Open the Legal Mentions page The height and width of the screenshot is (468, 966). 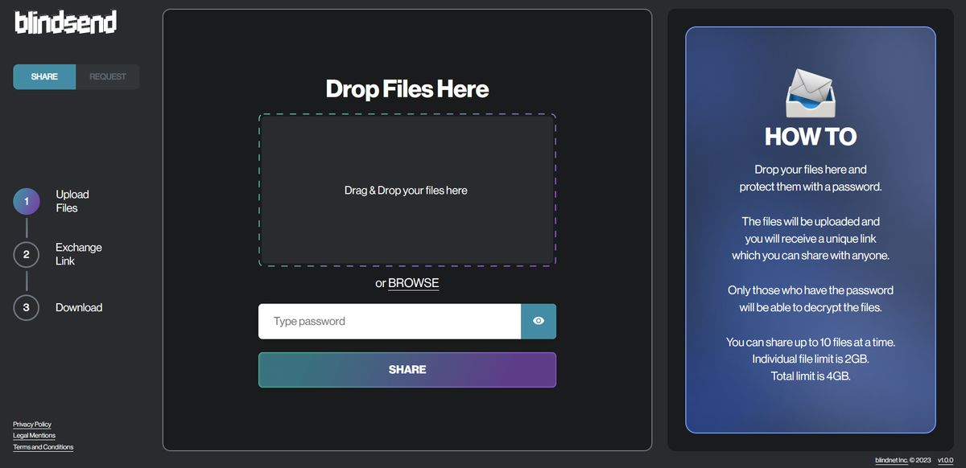coord(34,435)
